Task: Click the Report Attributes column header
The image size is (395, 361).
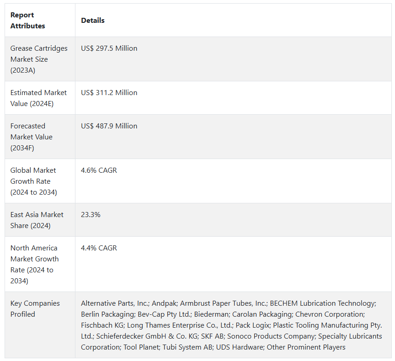Action: (28, 21)
